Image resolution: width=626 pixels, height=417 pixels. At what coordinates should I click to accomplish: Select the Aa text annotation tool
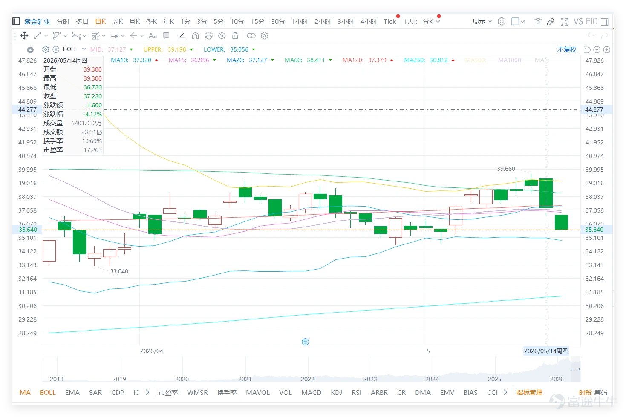[x=153, y=36]
